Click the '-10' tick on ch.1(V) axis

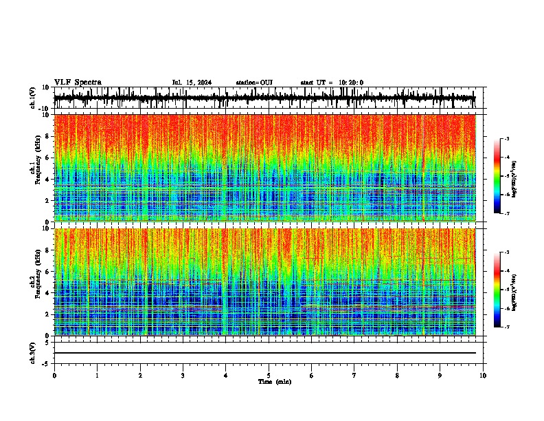pyautogui.click(x=45, y=109)
